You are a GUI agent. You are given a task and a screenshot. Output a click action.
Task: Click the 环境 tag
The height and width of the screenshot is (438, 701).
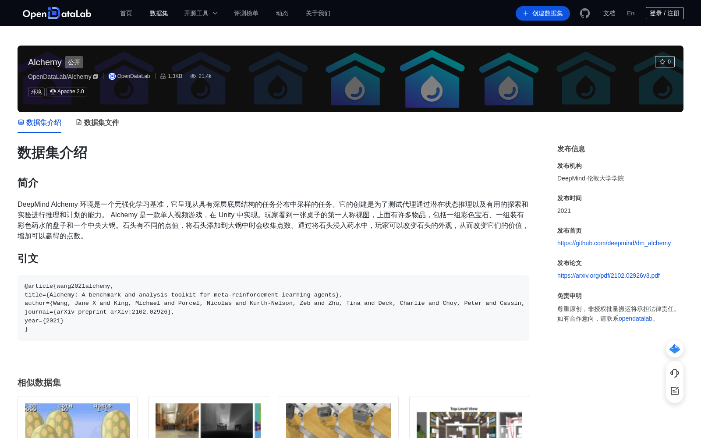(36, 92)
